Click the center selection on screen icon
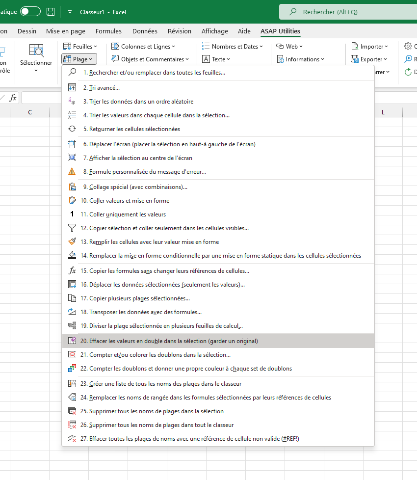Viewport: 417px width, 480px height. tap(72, 158)
